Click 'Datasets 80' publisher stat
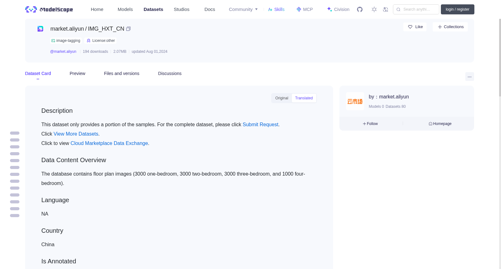This screenshot has width=501, height=269. [x=396, y=107]
